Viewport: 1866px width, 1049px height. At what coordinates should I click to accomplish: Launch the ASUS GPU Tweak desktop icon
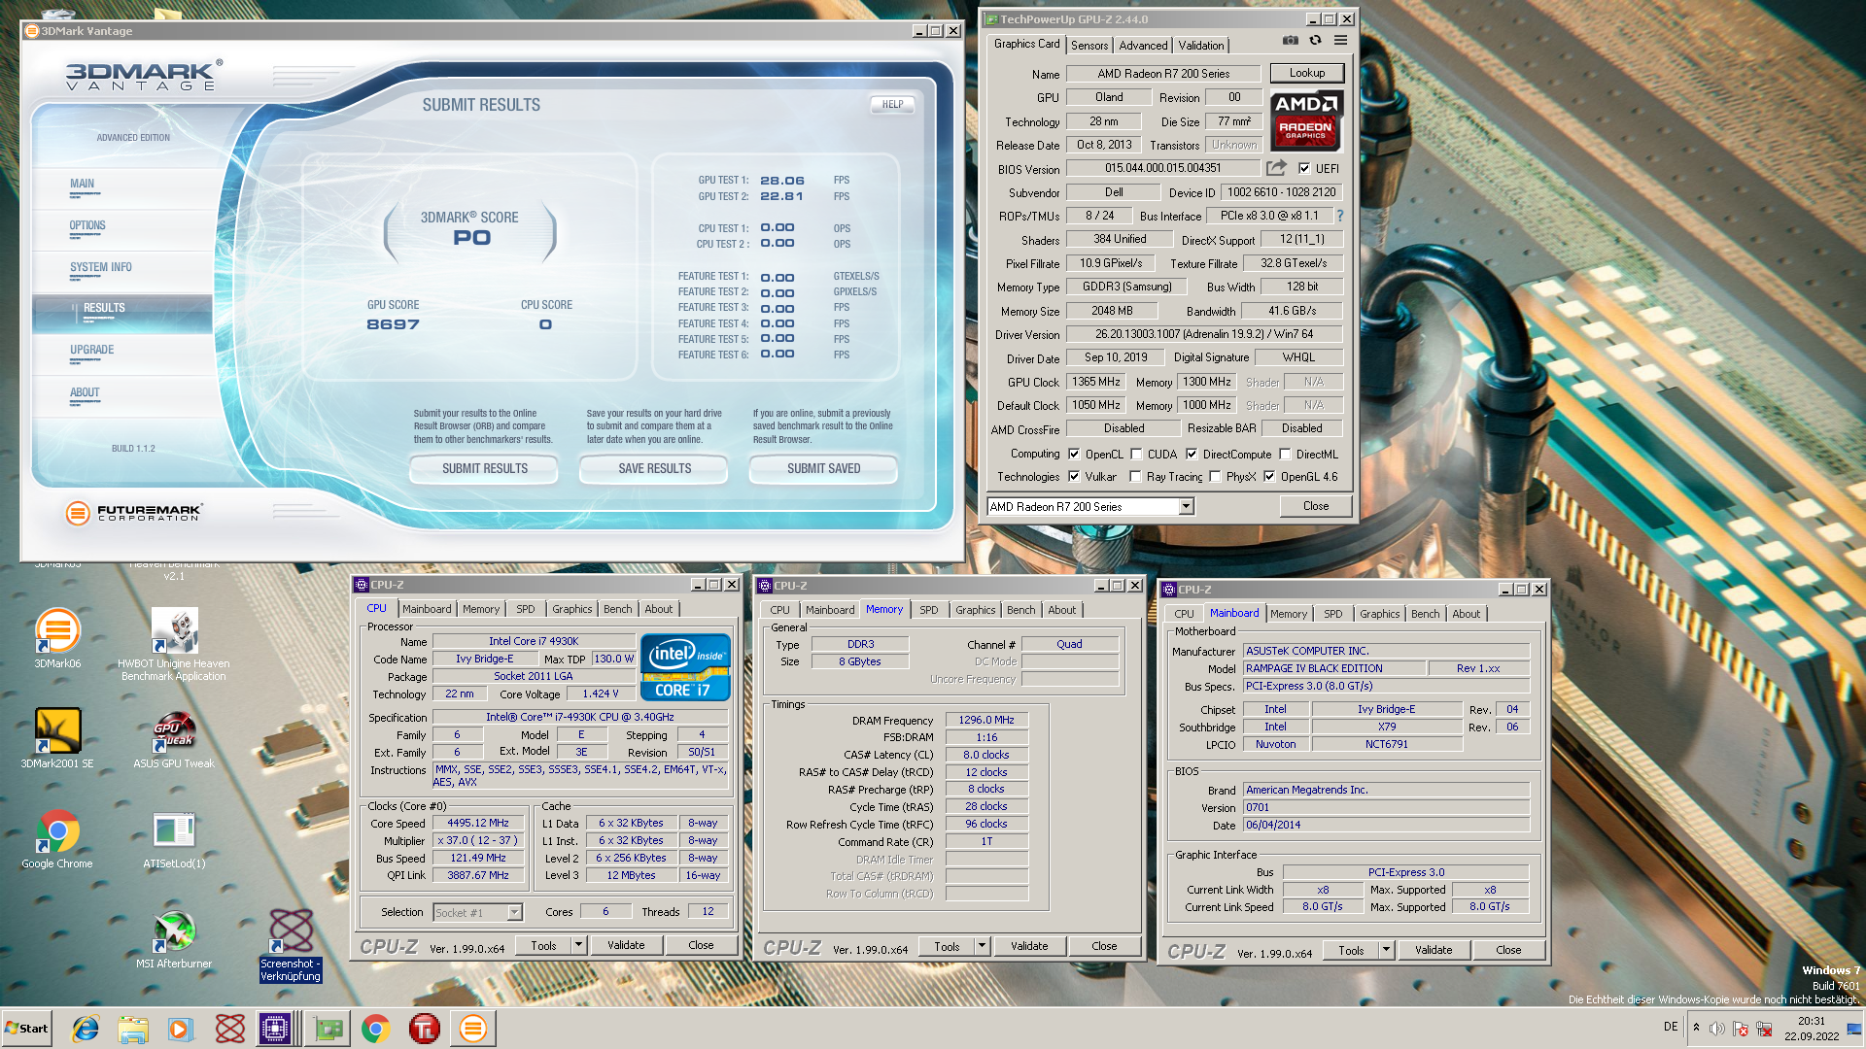174,738
